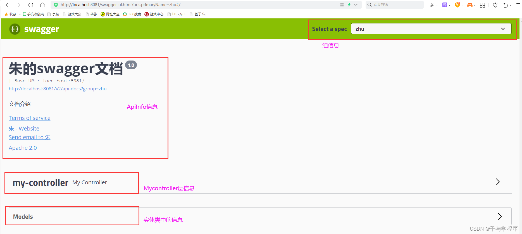This screenshot has width=522, height=234.
Task: Open the 朱 - Website link
Action: [24, 129]
